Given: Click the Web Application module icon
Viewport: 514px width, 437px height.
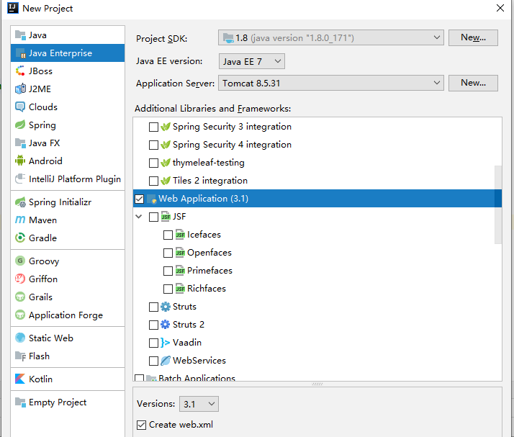Looking at the screenshot, I should pyautogui.click(x=151, y=199).
